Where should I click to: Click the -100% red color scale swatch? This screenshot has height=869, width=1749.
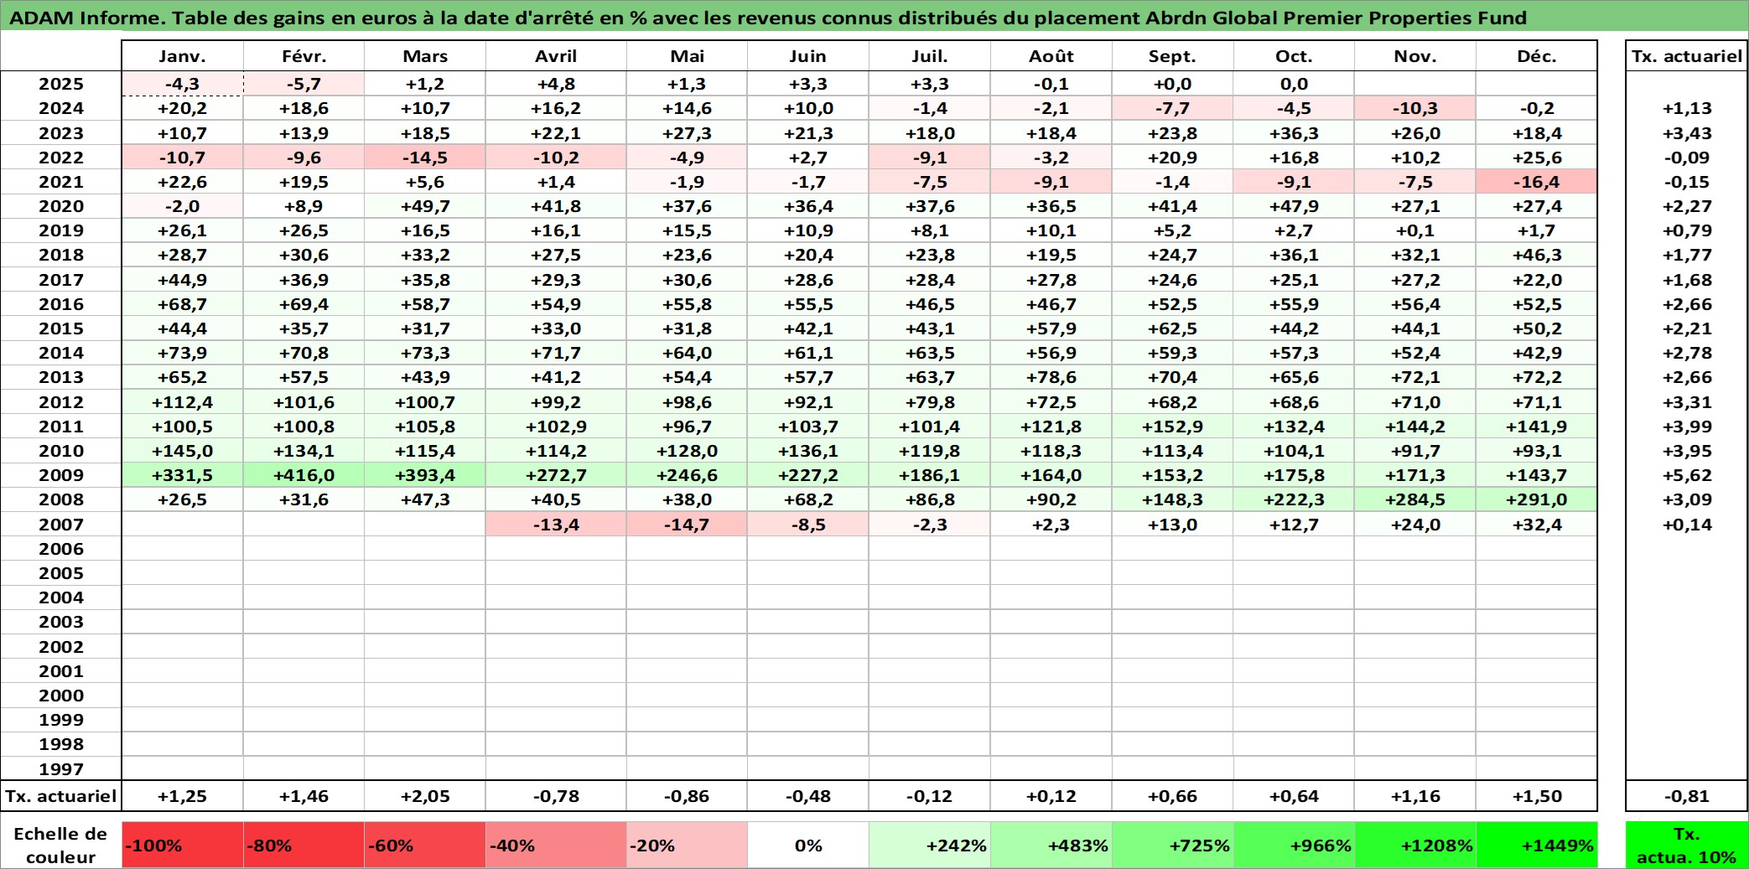pyautogui.click(x=183, y=845)
